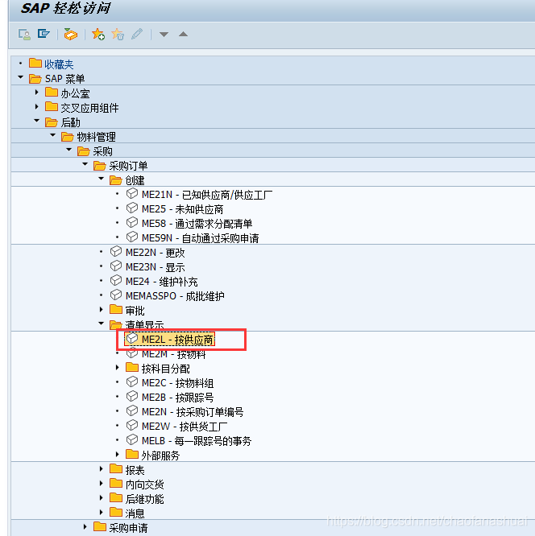Click the cube icon beside ME2C
This screenshot has width=535, height=536.
(132, 382)
